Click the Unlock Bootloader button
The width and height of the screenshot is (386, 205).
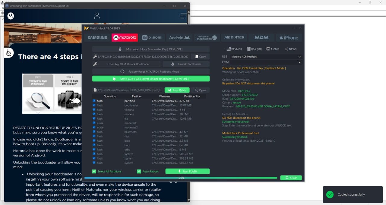pos(186,64)
